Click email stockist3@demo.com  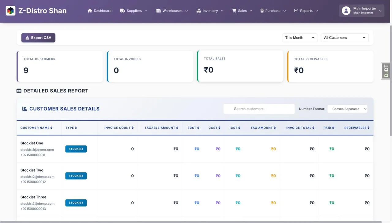pos(37,203)
